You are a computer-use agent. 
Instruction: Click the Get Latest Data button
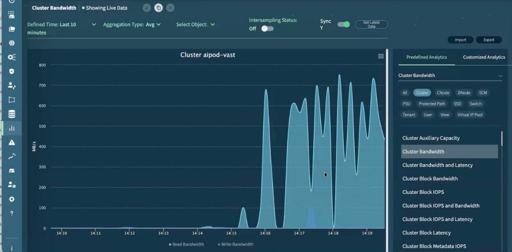(371, 24)
